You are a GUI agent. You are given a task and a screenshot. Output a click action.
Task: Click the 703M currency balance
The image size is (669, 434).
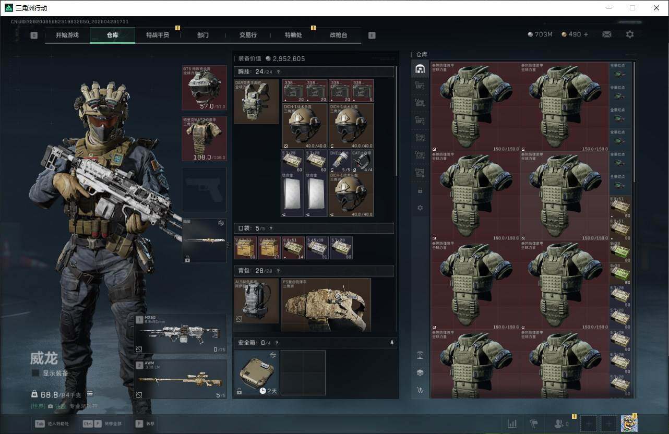point(540,34)
